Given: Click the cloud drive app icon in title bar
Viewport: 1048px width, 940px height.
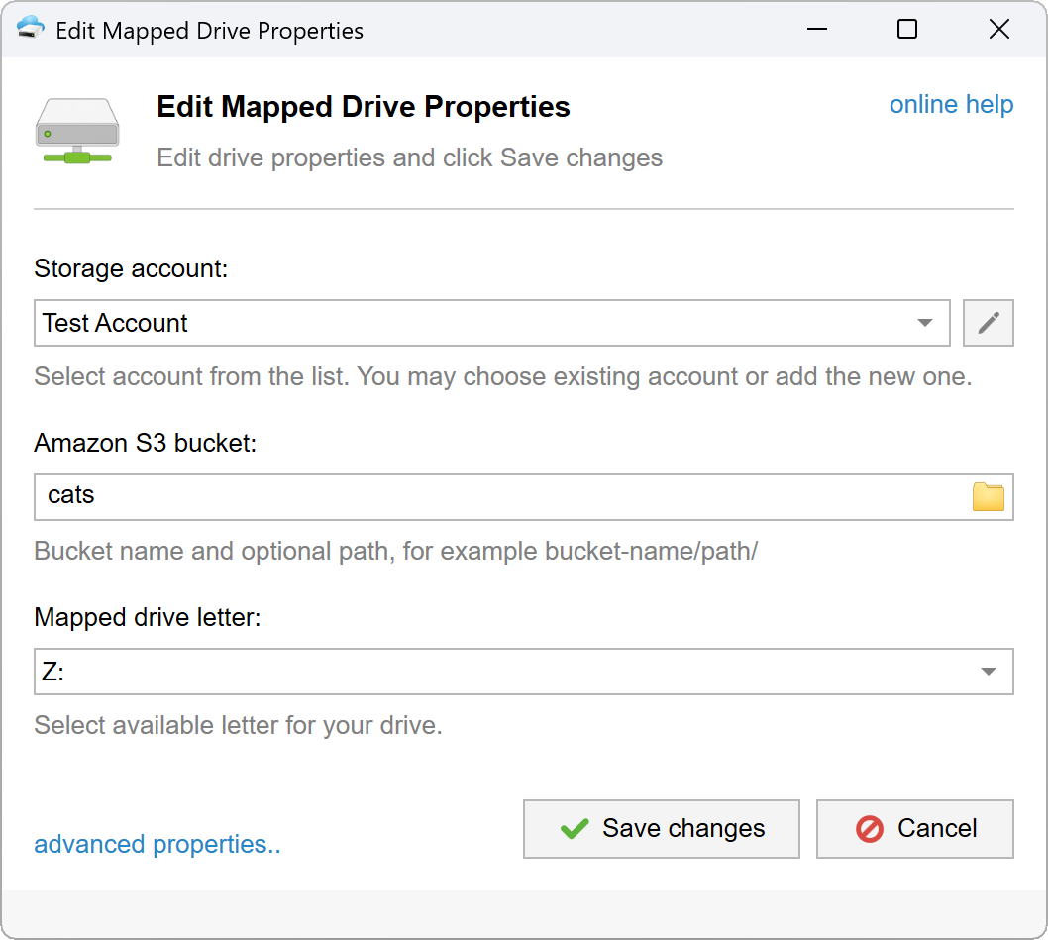Looking at the screenshot, I should [x=30, y=28].
